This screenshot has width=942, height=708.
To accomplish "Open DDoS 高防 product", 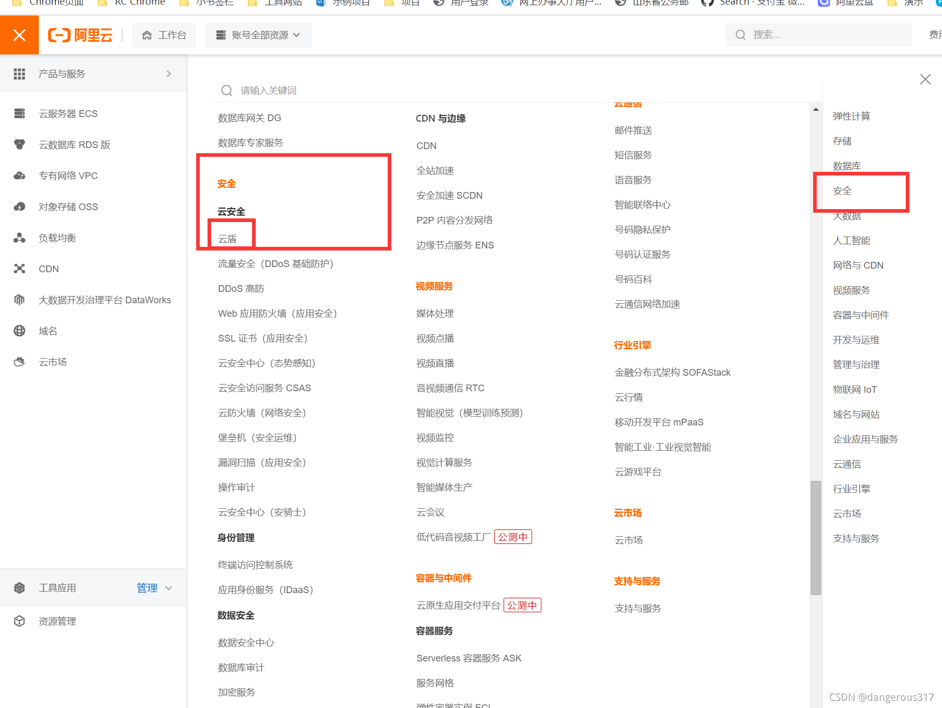I will pyautogui.click(x=241, y=289).
